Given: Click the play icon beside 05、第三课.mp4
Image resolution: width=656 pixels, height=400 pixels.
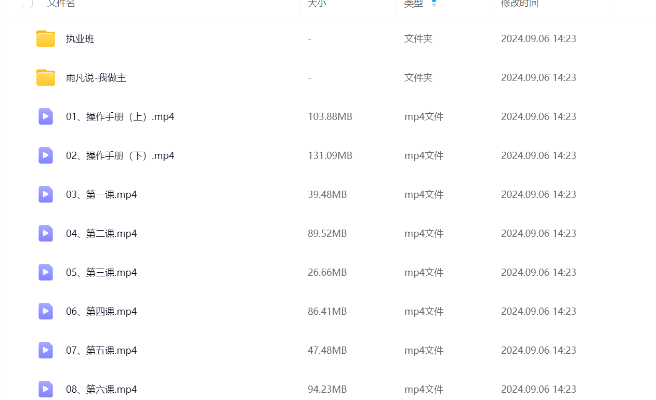Looking at the screenshot, I should click(x=46, y=272).
